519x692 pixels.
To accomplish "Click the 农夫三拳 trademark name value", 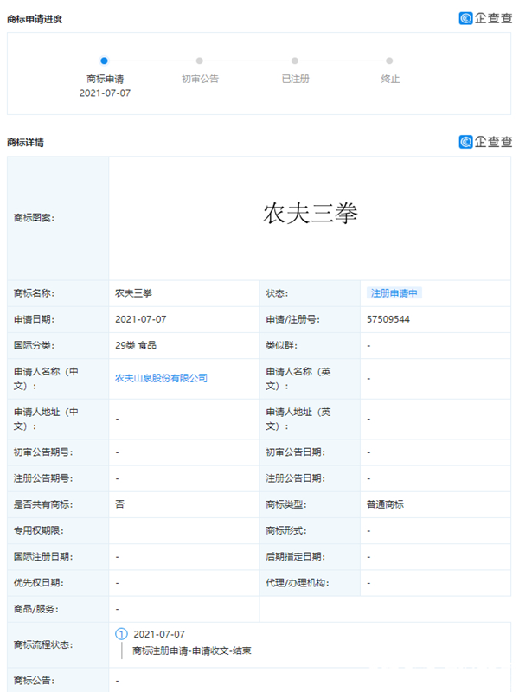I will [x=133, y=293].
